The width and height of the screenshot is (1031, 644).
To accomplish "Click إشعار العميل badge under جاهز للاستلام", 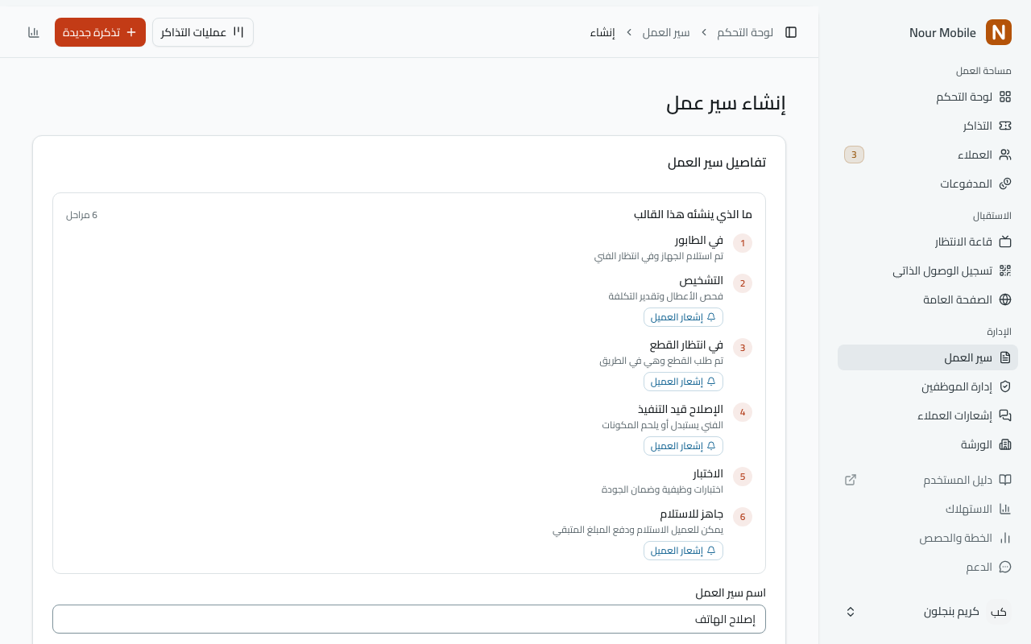I will coord(683,551).
